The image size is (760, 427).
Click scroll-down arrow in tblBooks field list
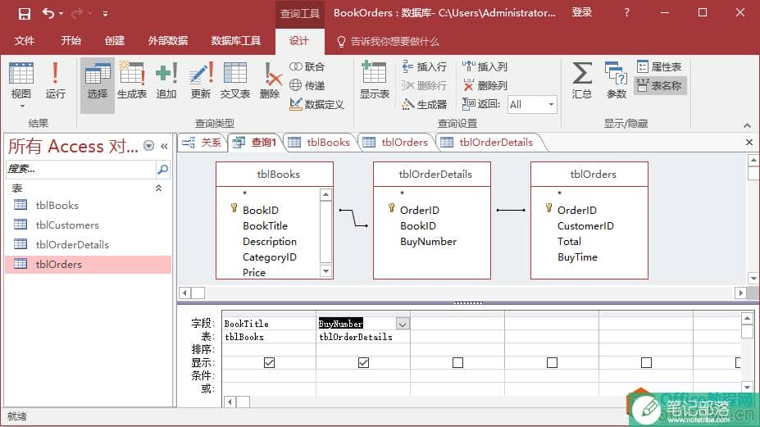point(326,271)
